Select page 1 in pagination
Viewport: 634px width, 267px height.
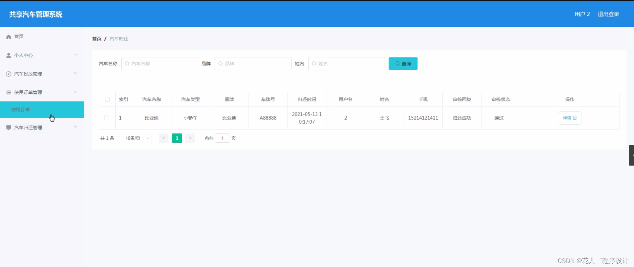177,138
